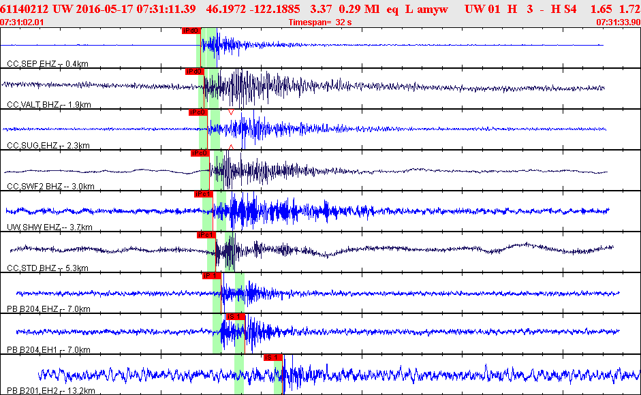Click longitude value -122.1885
This screenshot has width=641, height=395.
tap(273, 9)
